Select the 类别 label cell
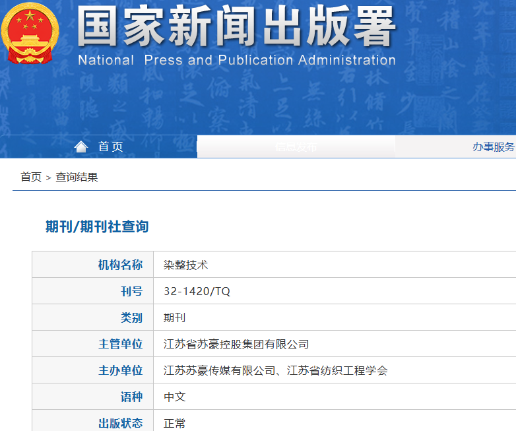The image size is (516, 431). point(93,317)
